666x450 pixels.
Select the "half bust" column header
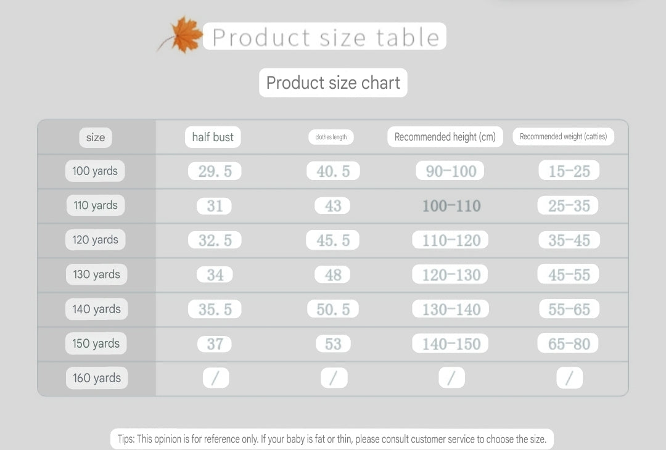[x=213, y=137]
